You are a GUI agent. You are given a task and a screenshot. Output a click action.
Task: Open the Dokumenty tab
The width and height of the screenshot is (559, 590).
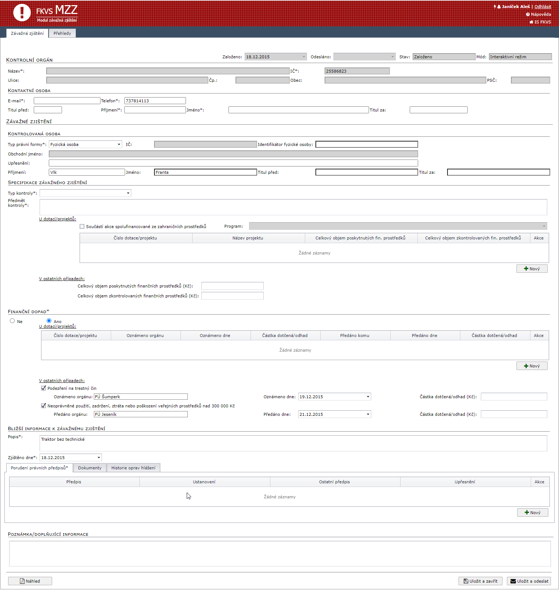pos(90,468)
